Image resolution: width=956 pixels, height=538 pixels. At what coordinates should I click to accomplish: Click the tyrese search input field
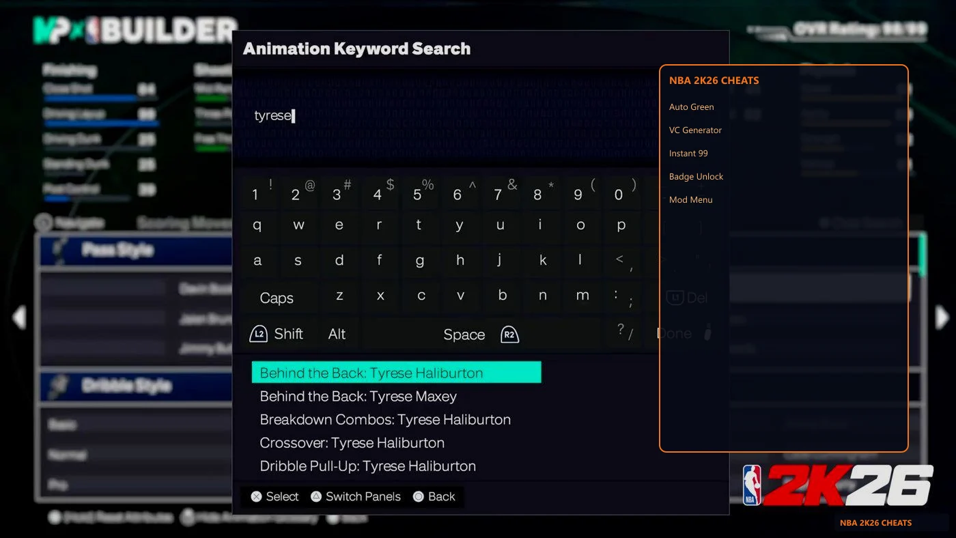[x=446, y=116]
